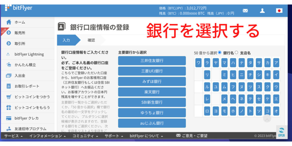This screenshot has width=292, height=146.
Task: Open the user account icon
Action: tap(262, 11)
